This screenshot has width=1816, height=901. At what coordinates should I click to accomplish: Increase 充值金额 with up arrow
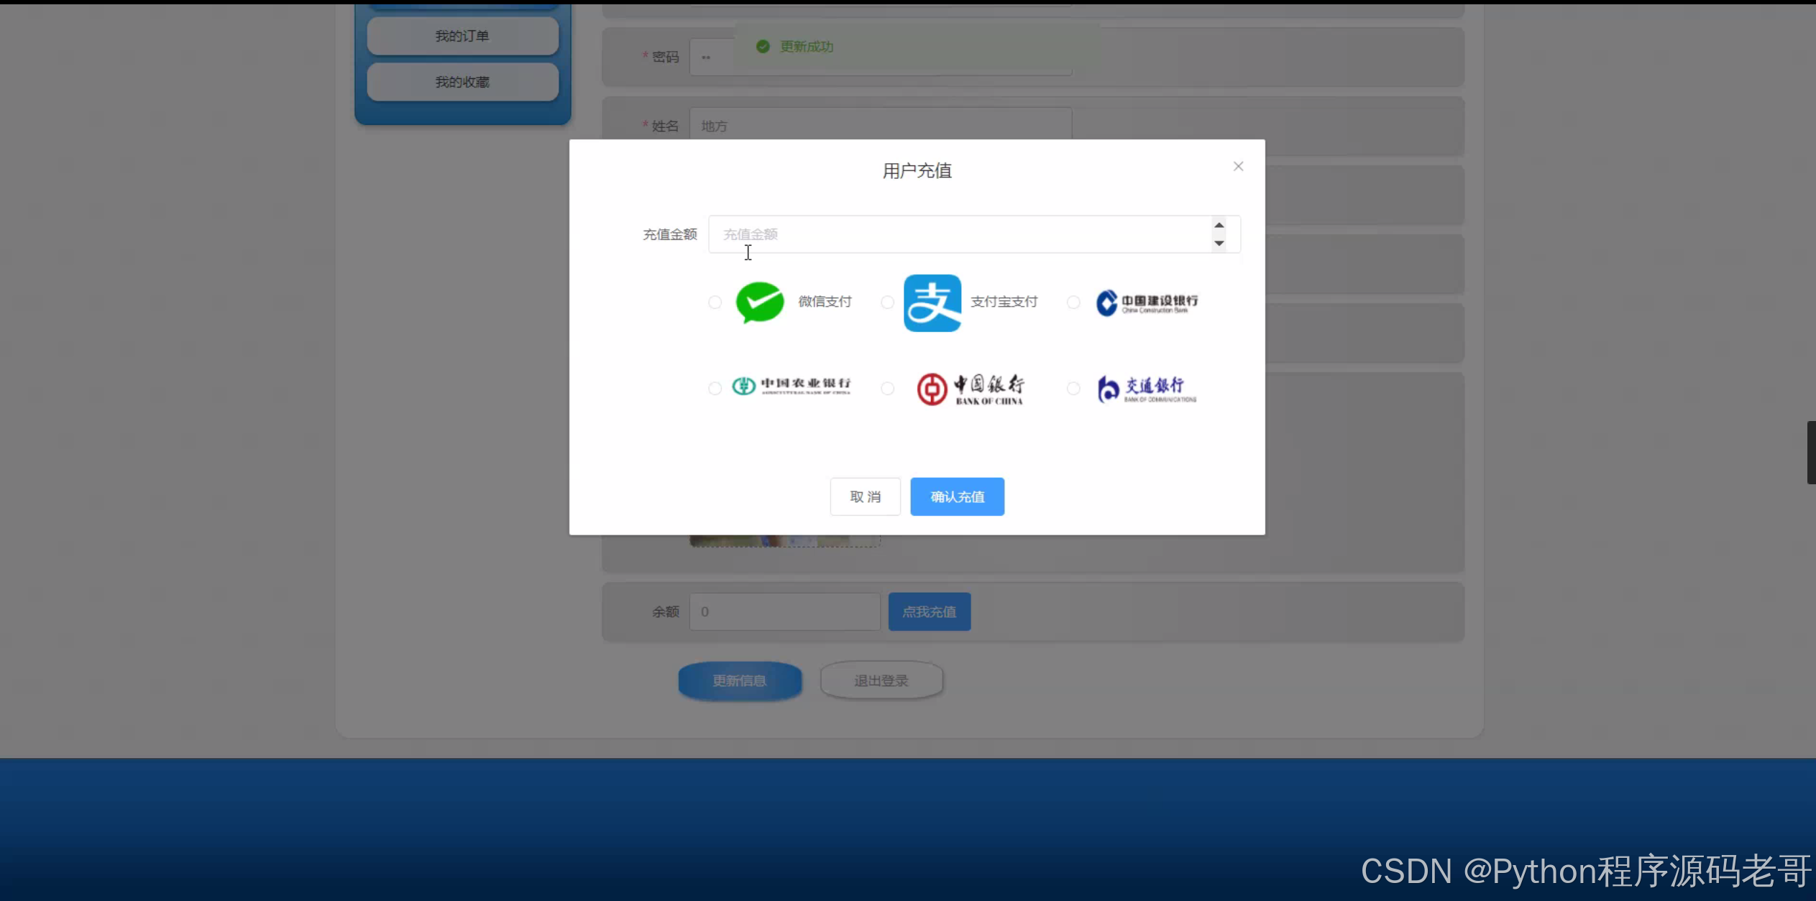click(1219, 226)
